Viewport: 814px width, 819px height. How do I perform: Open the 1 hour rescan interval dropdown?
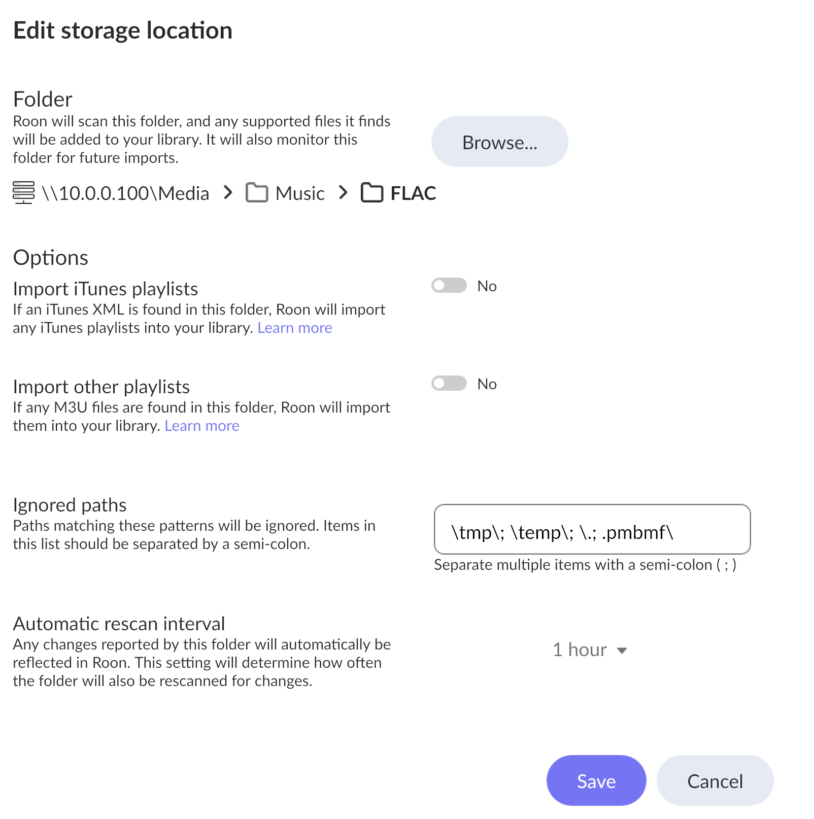coord(589,650)
